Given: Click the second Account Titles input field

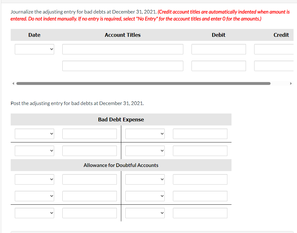Looking at the screenshot, I should click(x=123, y=66).
